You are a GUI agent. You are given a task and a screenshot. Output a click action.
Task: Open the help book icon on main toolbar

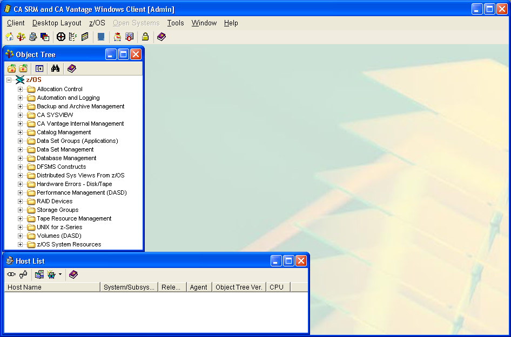[160, 37]
